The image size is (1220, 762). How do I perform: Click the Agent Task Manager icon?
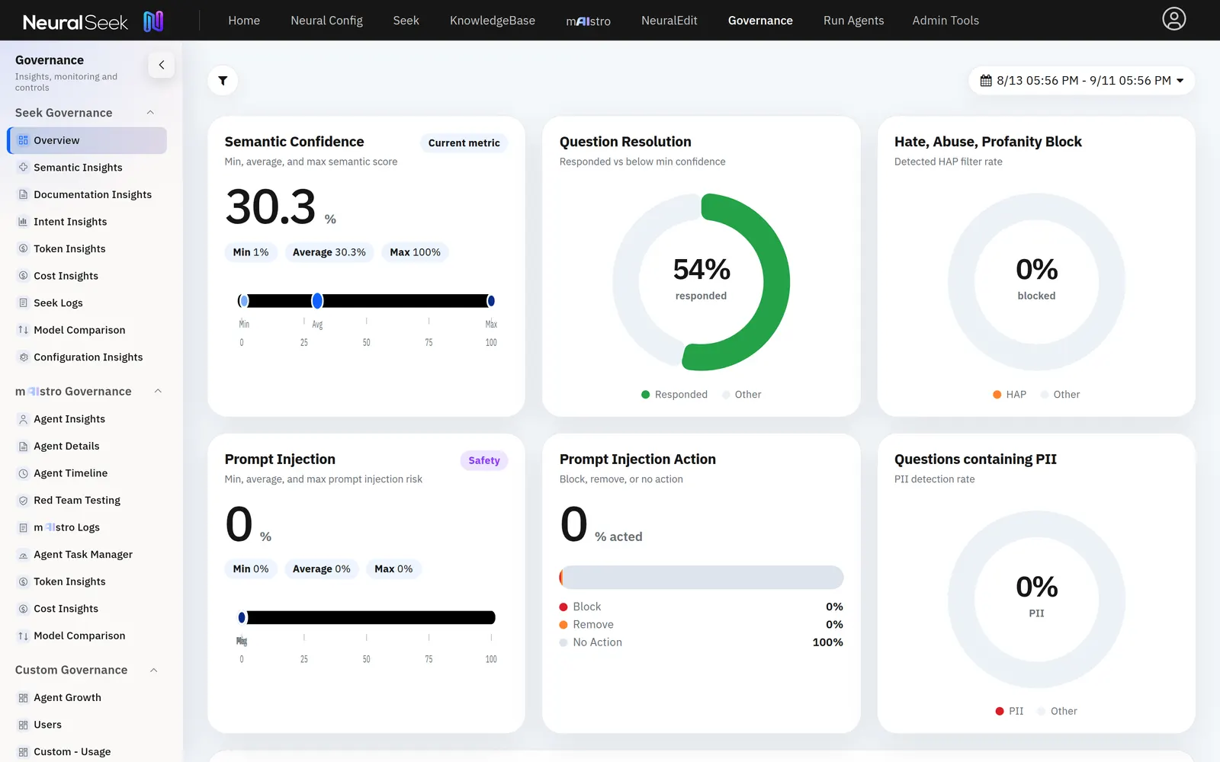[x=24, y=555]
